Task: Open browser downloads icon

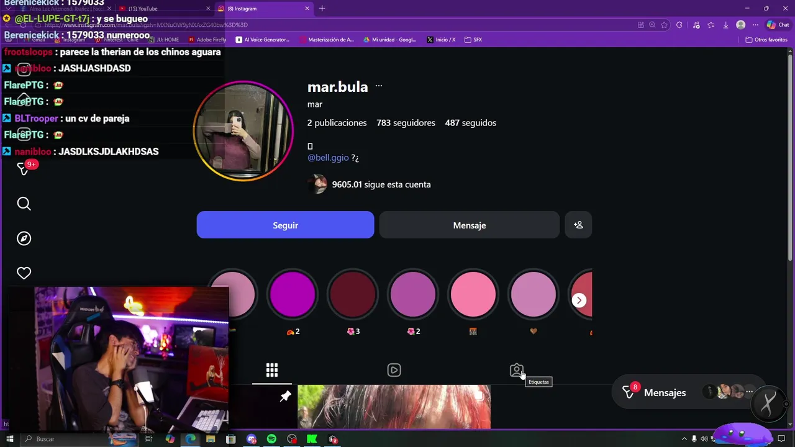Action: [x=725, y=25]
